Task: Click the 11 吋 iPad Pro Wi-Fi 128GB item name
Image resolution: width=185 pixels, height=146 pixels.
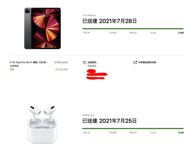Action: pyautogui.click(x=29, y=64)
